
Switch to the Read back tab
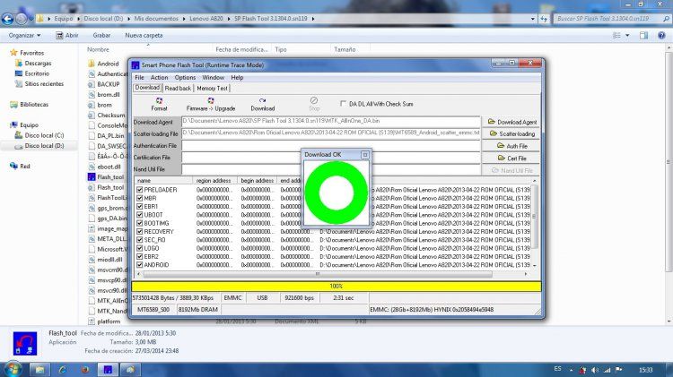click(178, 89)
